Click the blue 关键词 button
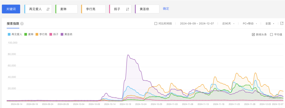 (11, 9)
